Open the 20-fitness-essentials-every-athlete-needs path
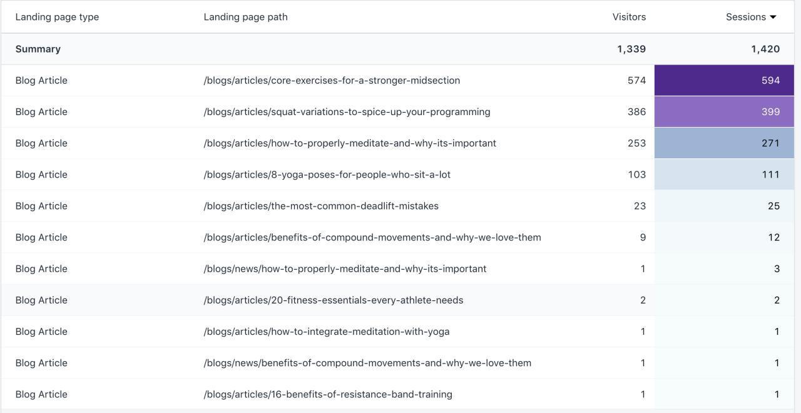Viewport: 801px width, 413px height. 333,299
